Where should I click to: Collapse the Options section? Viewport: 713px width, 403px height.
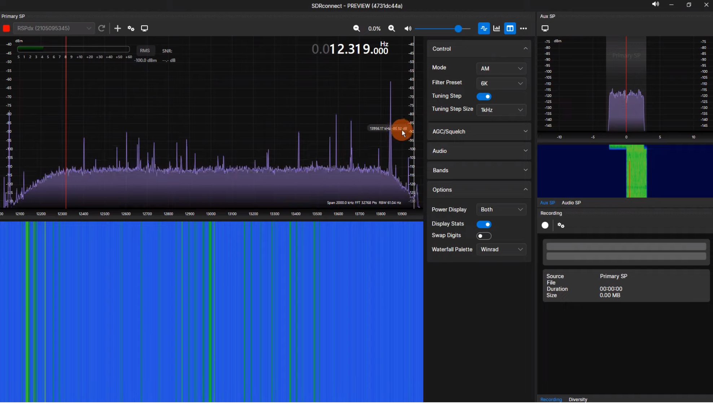pyautogui.click(x=479, y=190)
